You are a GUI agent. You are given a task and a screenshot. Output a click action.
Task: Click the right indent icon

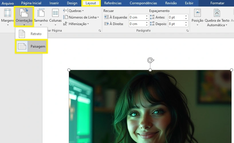click(x=107, y=24)
